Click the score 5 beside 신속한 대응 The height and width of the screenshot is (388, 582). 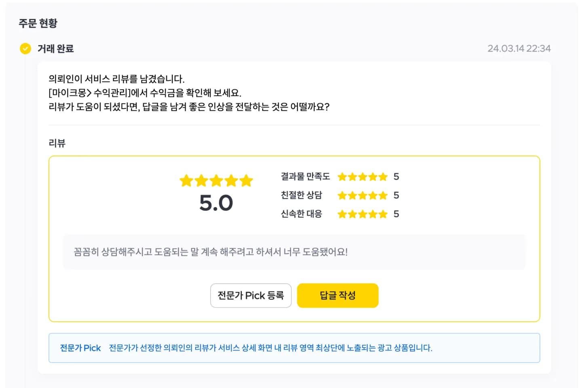click(x=396, y=214)
